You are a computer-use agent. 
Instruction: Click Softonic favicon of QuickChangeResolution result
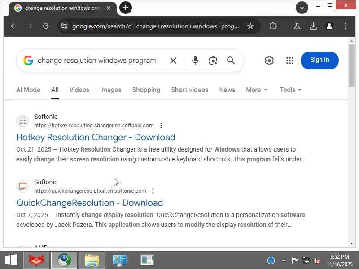pos(22,187)
